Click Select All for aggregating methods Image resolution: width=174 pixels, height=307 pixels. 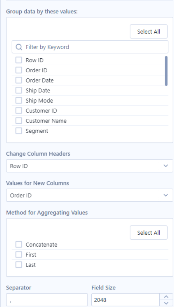click(149, 233)
